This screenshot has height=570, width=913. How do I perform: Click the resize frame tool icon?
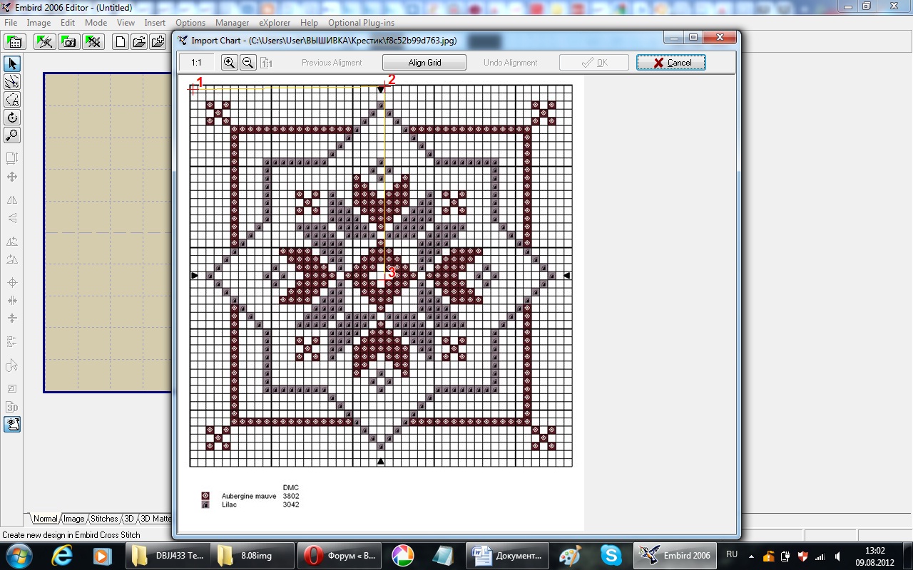[12, 158]
